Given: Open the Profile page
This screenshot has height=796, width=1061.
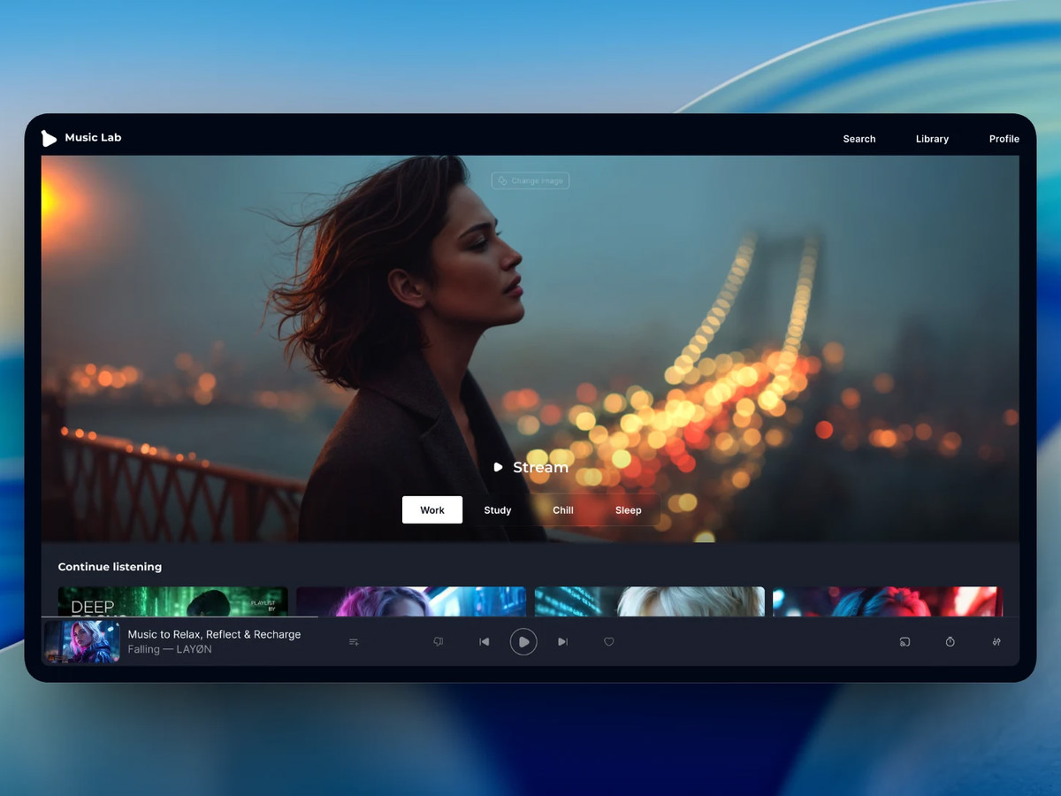Looking at the screenshot, I should 1004,139.
